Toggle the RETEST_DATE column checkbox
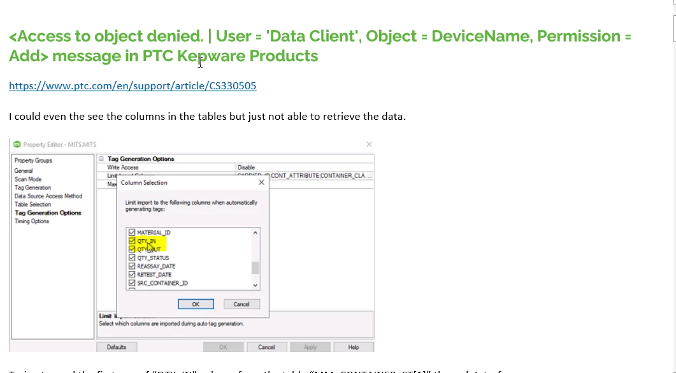 point(132,275)
